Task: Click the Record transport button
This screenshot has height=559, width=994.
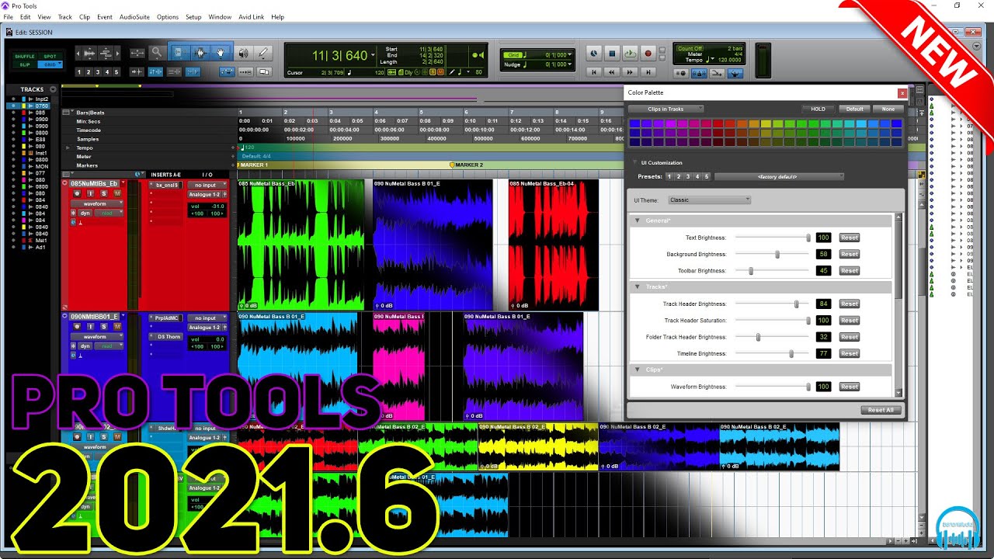Action: pyautogui.click(x=648, y=54)
